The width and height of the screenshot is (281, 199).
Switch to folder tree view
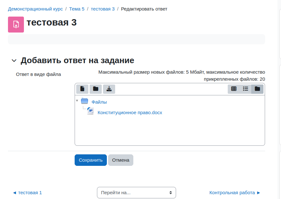(x=257, y=89)
